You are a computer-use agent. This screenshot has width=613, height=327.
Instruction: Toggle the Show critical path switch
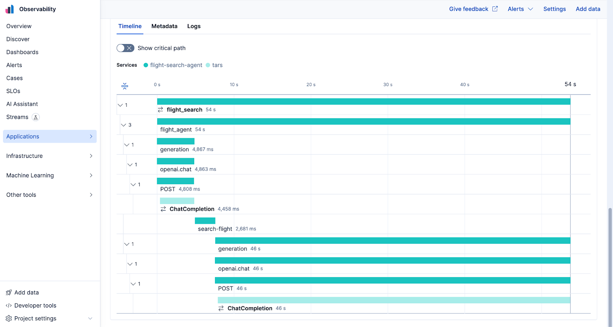click(x=125, y=48)
